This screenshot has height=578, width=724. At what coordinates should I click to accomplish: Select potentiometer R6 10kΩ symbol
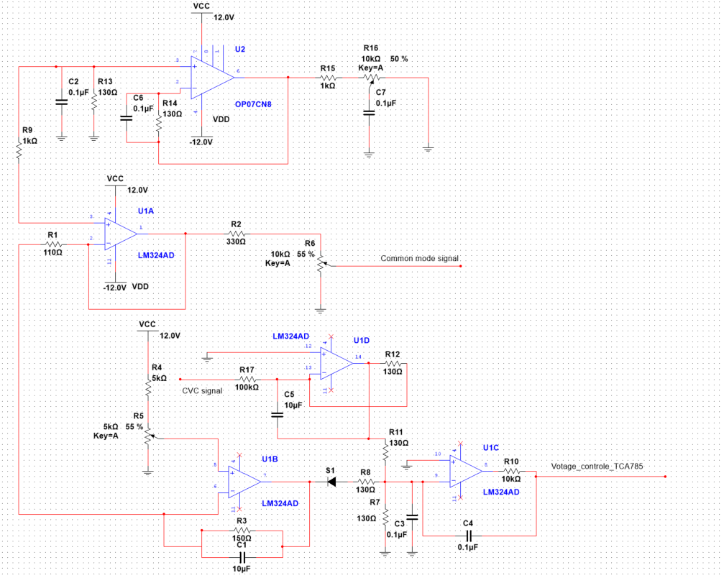click(321, 263)
